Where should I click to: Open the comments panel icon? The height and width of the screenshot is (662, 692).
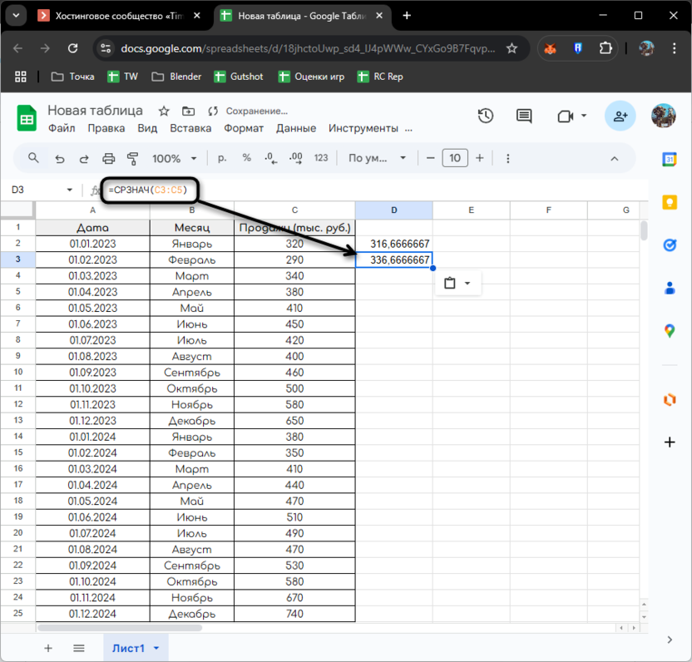[x=523, y=116]
